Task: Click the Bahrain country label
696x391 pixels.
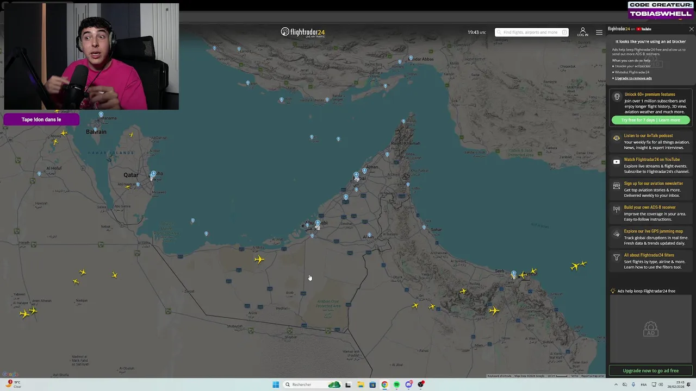Action: [96, 131]
